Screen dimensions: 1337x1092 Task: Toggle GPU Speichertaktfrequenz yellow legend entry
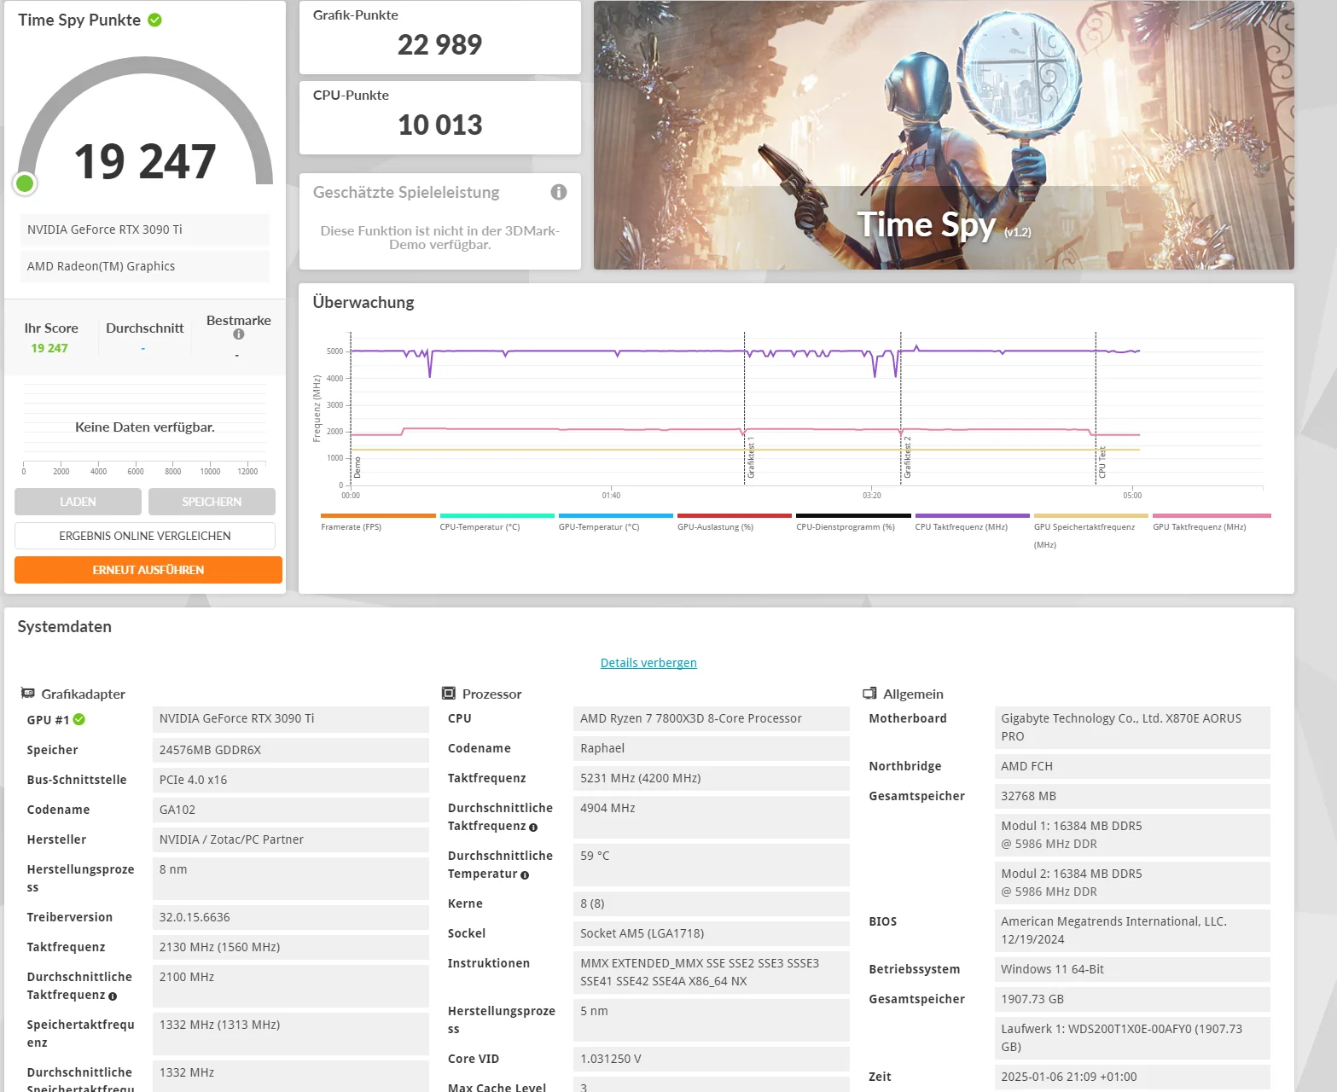click(x=1090, y=531)
